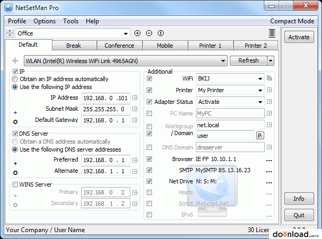The image size is (322, 239).
Task: Get current Subnet Mask with arrow icon
Action: [x=135, y=109]
